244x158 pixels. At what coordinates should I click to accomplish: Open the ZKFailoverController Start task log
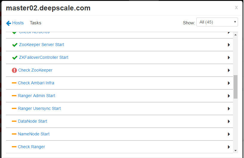[43, 57]
